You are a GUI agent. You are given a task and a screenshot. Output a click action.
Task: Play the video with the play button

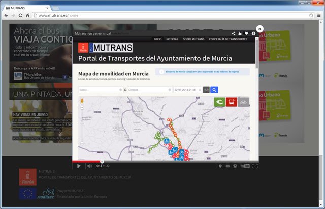coord(79,166)
